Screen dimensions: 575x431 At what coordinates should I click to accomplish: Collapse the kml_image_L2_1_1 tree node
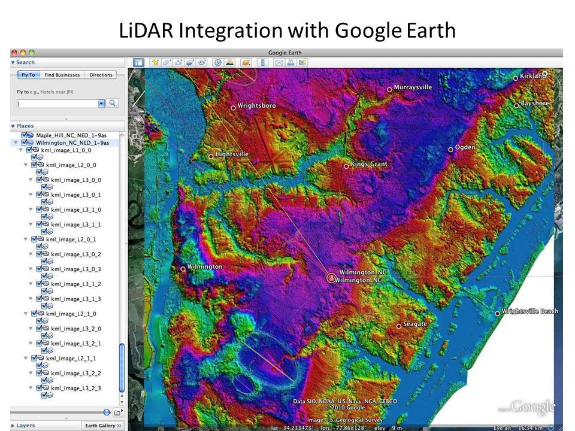click(x=26, y=359)
